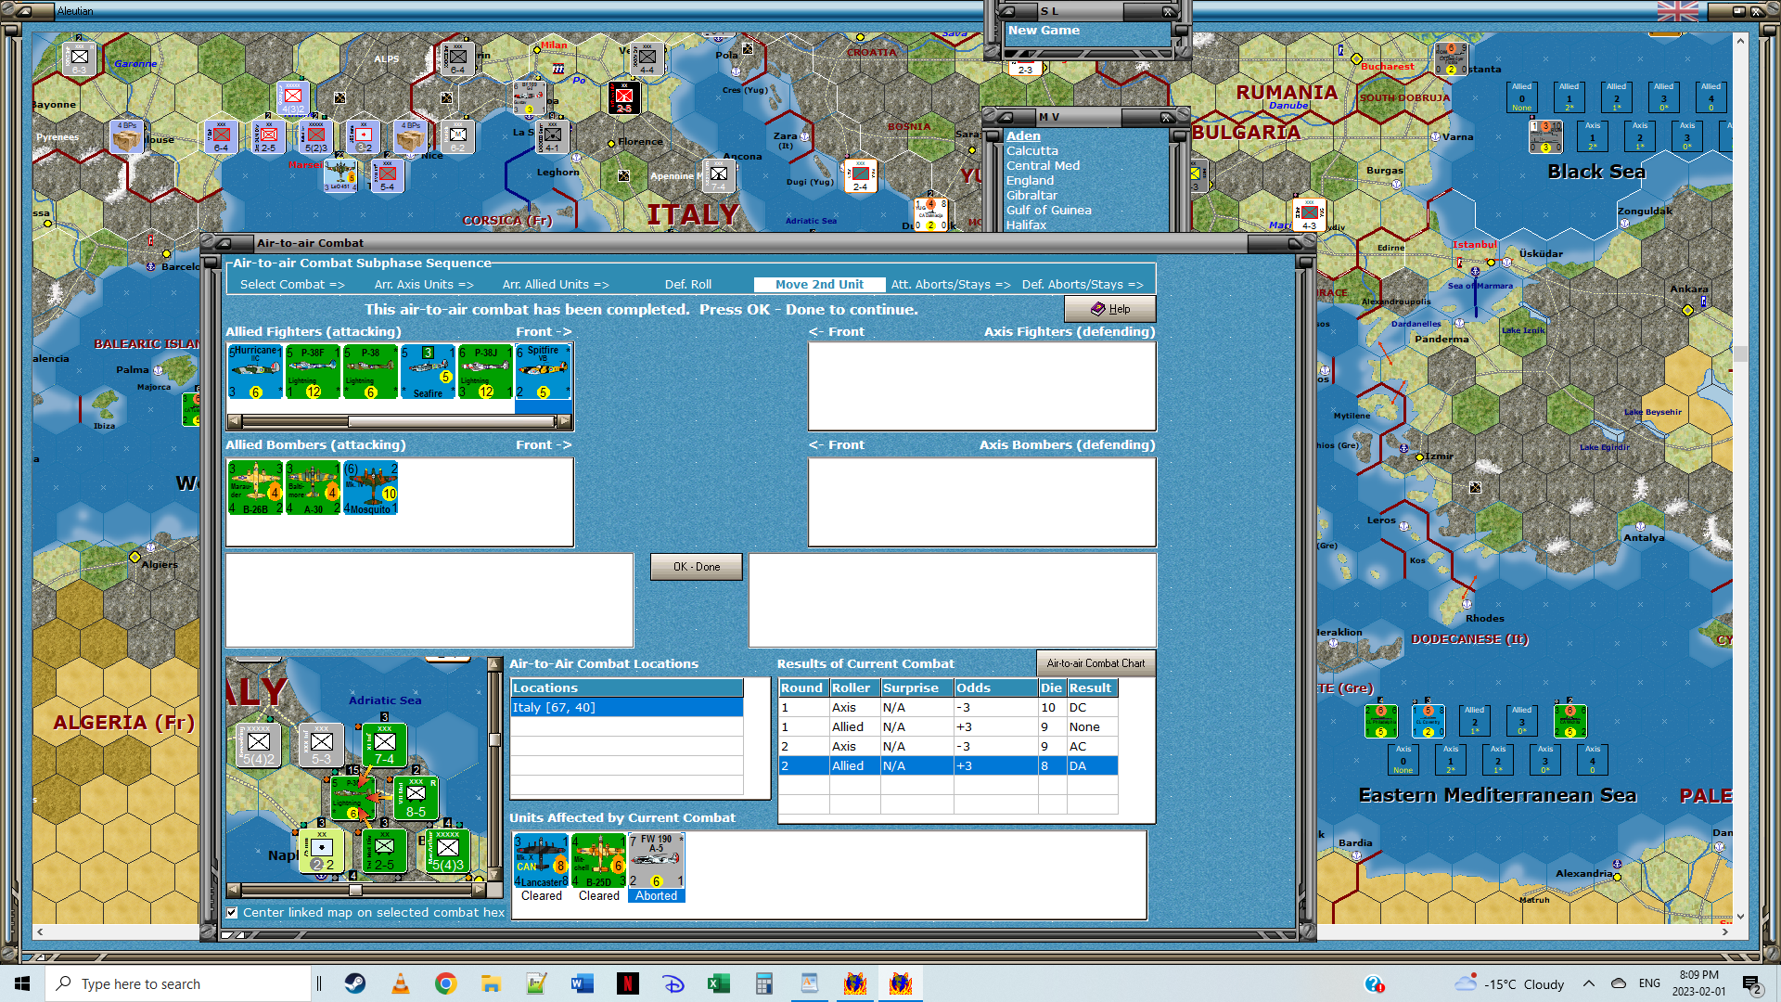Click the 4 BPs crate near Pyrenees

127,136
